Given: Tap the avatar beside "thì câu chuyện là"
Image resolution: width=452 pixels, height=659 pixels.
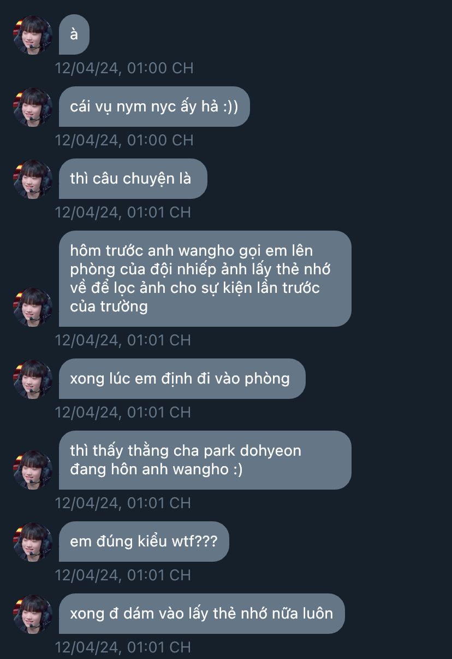Looking at the screenshot, I should tap(33, 179).
